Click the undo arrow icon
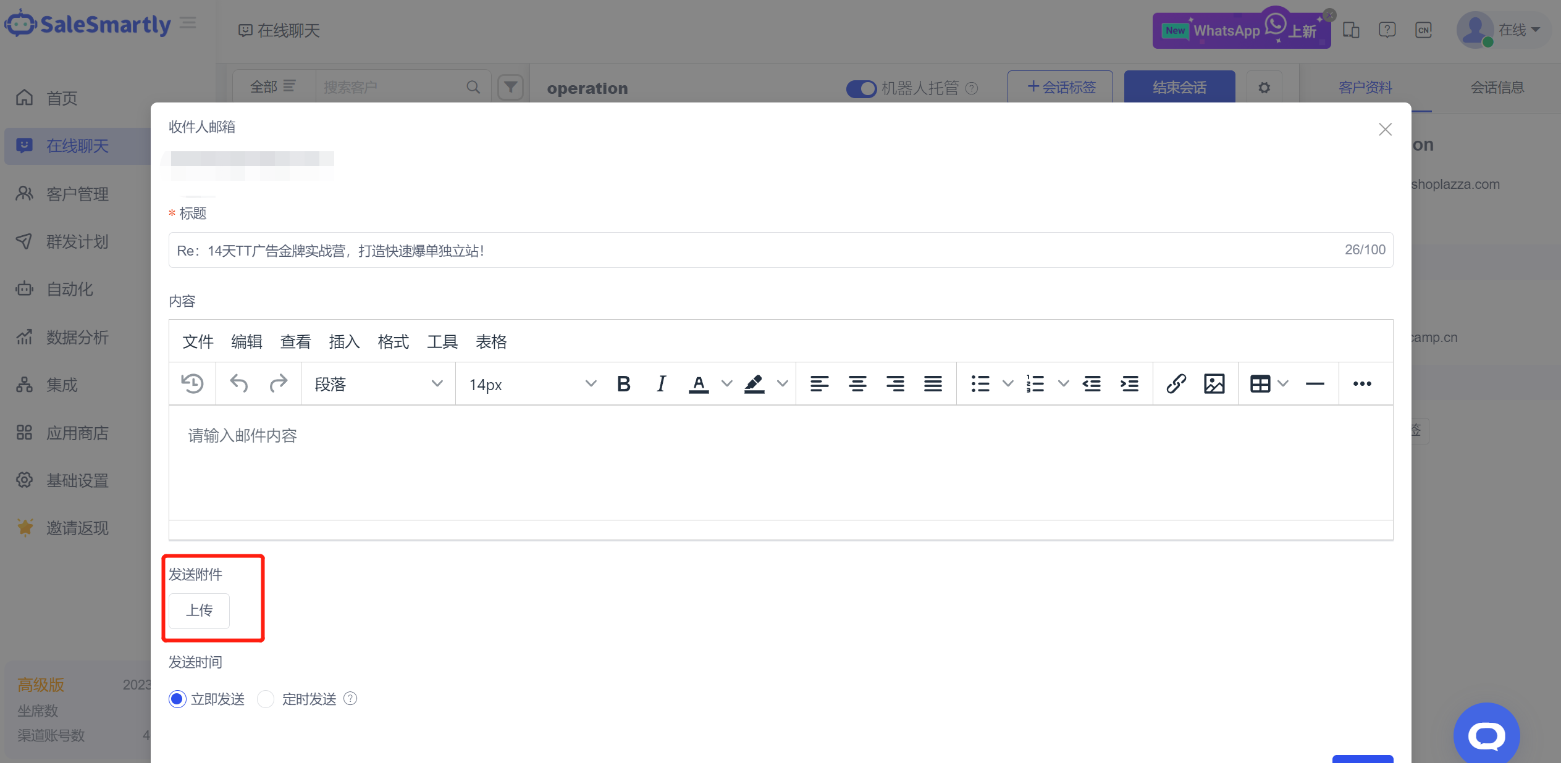 [238, 384]
